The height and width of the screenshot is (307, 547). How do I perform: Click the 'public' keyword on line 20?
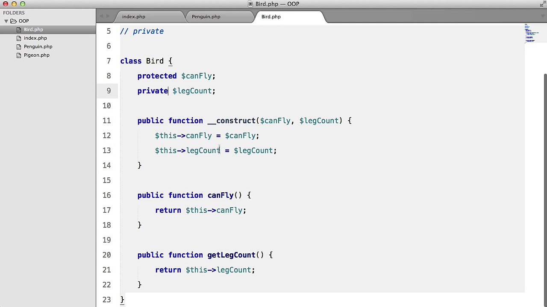pos(150,255)
